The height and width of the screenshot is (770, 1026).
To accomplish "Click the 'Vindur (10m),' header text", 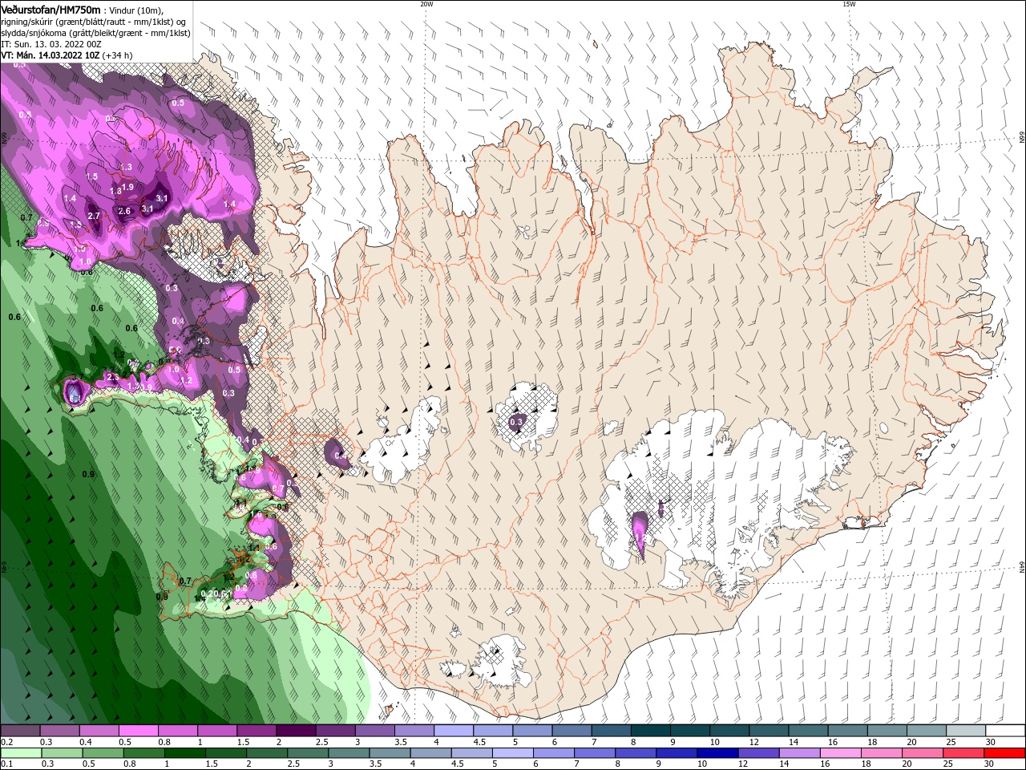I will (136, 10).
